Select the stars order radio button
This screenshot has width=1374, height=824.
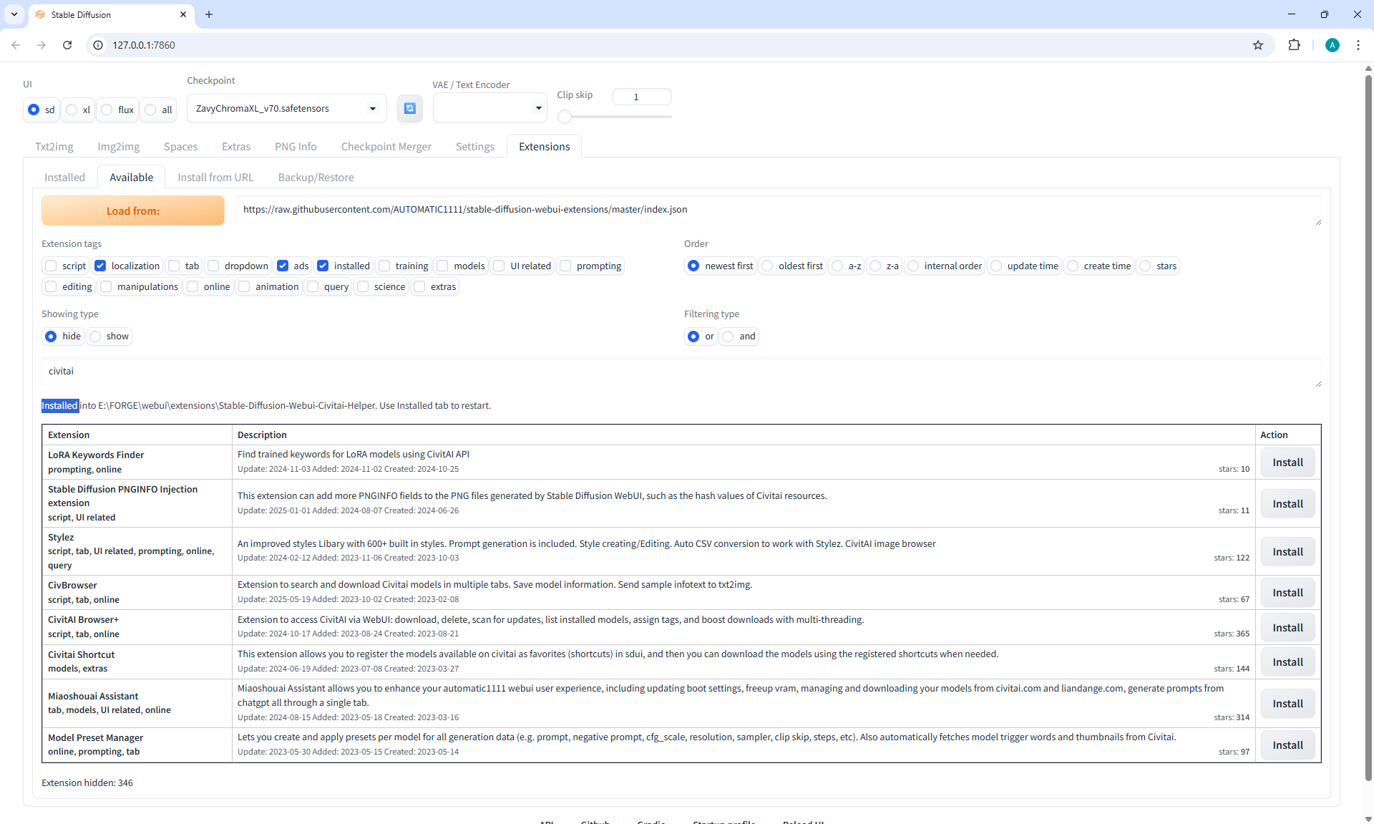(1146, 266)
